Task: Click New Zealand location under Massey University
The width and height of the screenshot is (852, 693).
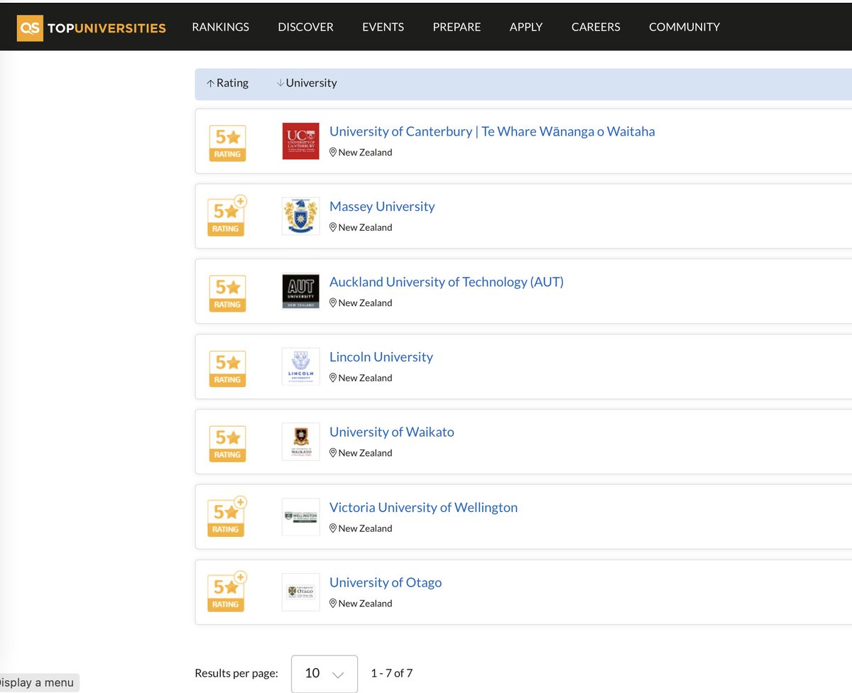Action: coord(361,228)
